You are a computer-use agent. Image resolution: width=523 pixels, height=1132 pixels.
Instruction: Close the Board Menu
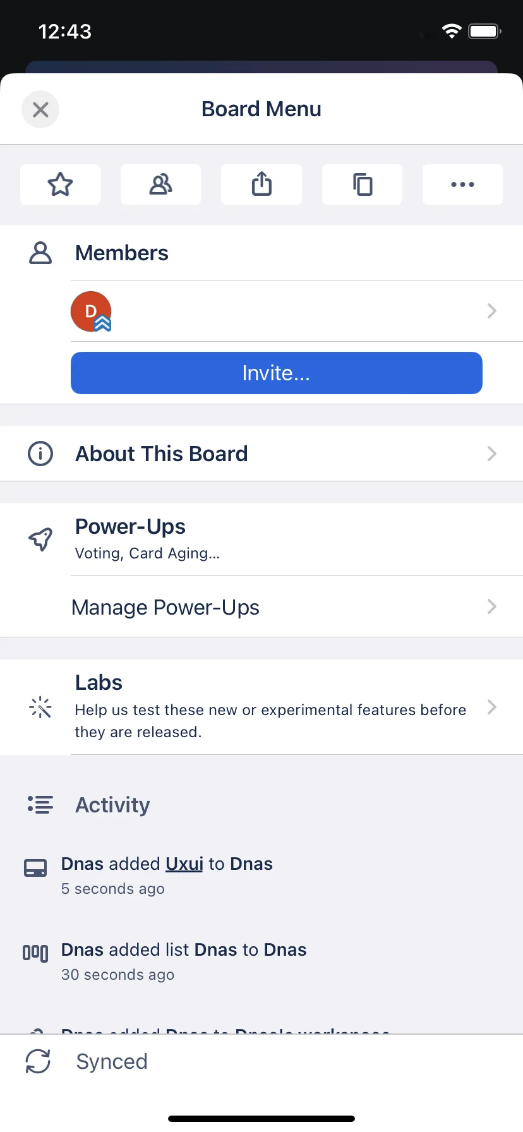pos(40,109)
